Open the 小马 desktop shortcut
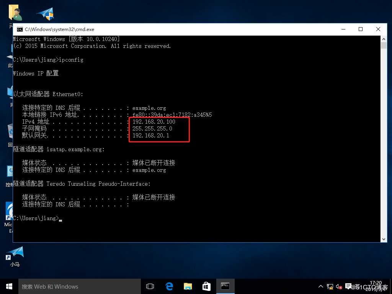The height and width of the screenshot is (294, 392). click(15, 256)
